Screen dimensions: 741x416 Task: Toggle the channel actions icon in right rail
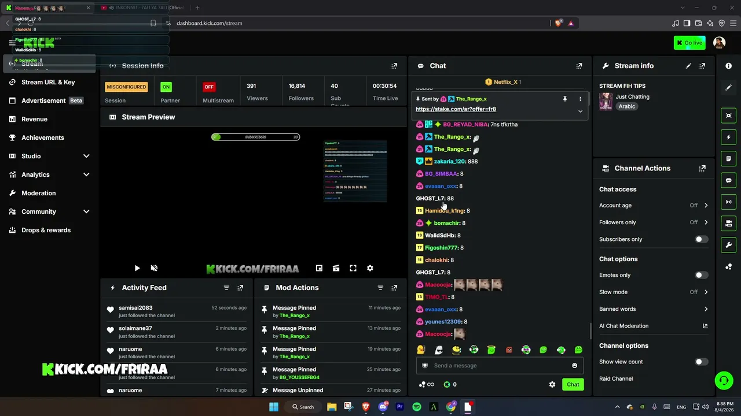click(x=728, y=223)
